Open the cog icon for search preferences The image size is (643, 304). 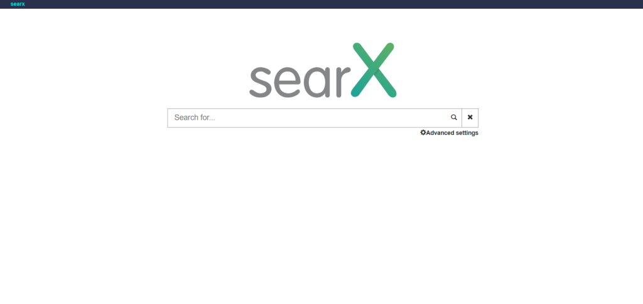click(x=423, y=132)
